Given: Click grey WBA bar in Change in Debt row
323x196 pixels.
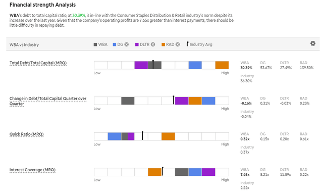Looking at the screenshot, I should 128,101.
